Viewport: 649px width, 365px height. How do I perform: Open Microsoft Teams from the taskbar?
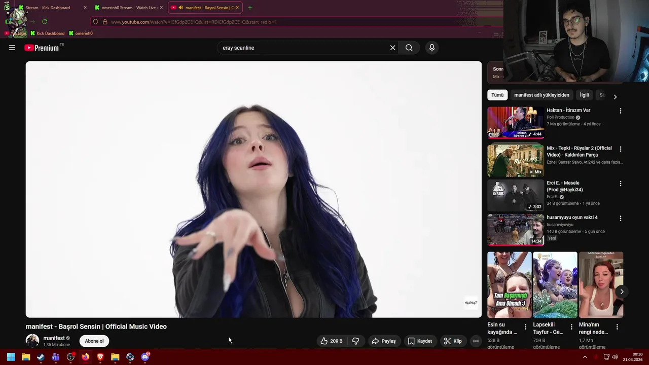[x=55, y=357]
